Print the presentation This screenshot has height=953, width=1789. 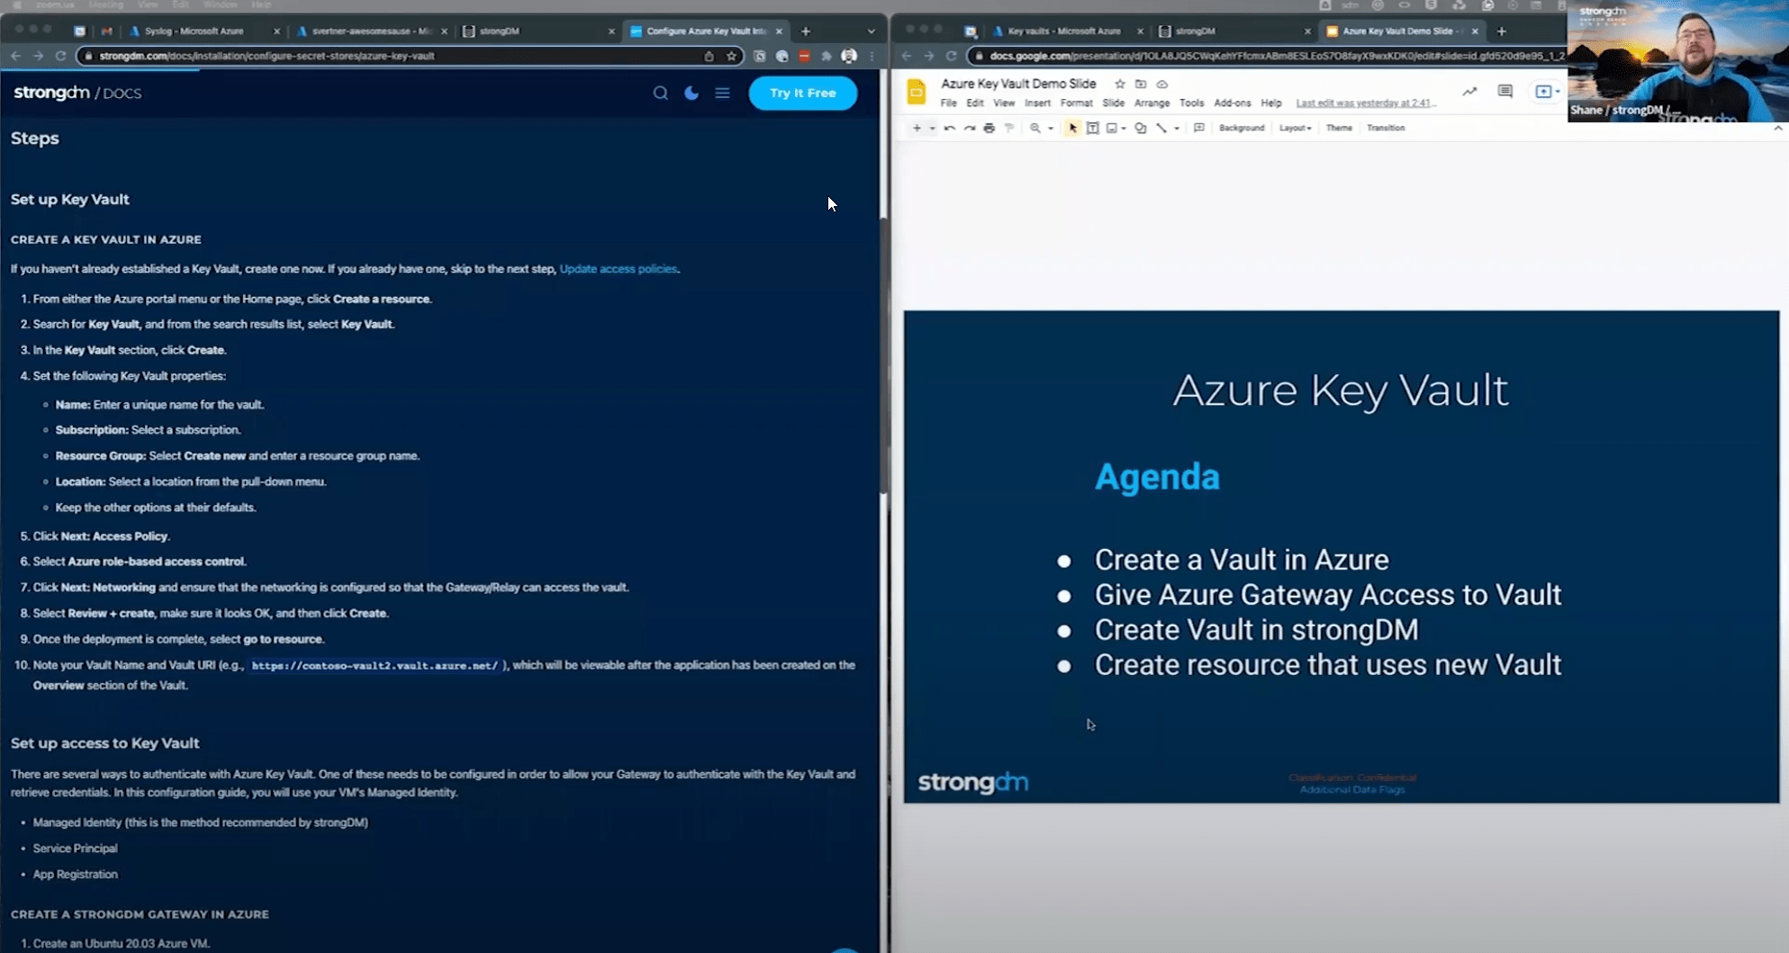point(989,128)
